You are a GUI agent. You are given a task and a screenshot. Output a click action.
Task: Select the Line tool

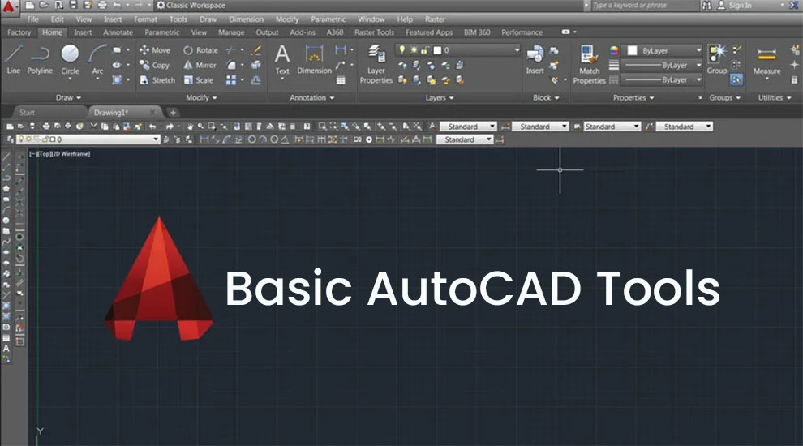tap(13, 59)
